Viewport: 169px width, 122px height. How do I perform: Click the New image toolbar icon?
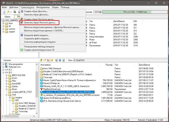point(4,12)
